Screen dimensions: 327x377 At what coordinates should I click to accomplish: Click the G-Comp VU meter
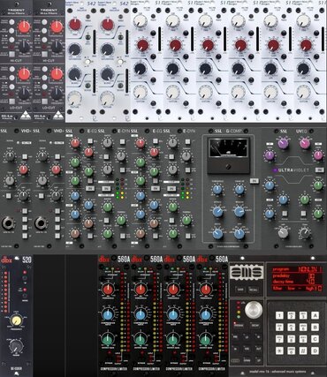pyautogui.click(x=229, y=147)
